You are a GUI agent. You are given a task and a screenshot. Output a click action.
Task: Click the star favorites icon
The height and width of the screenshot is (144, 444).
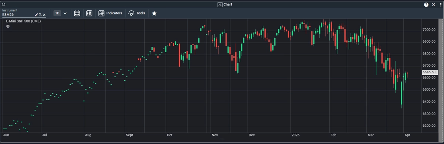(x=154, y=13)
